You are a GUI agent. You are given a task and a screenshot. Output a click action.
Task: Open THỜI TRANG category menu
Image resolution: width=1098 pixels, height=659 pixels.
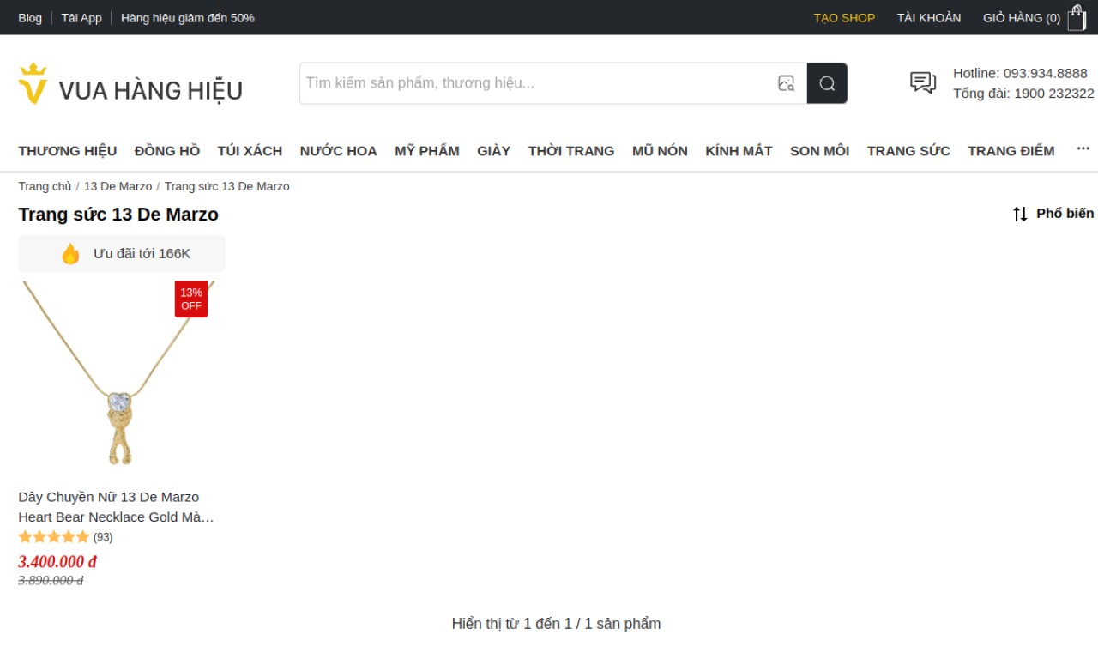pos(571,151)
